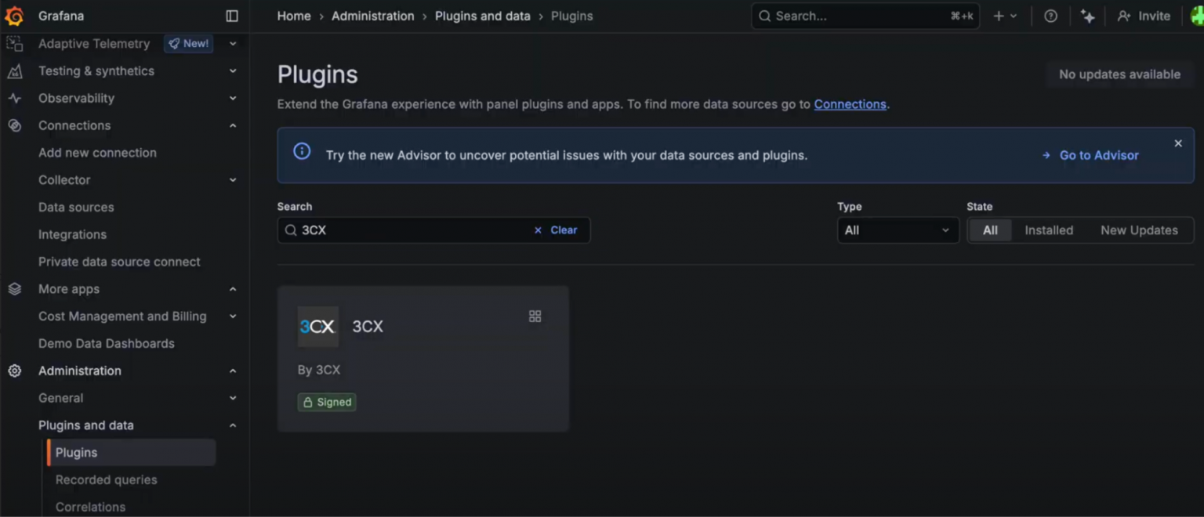
Task: Collapse the More apps chevron
Action: (x=233, y=289)
